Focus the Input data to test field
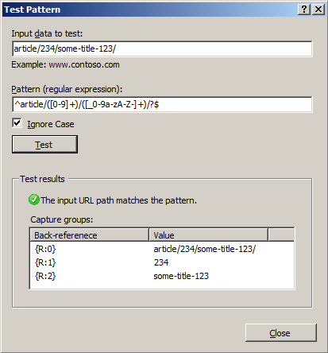 (x=162, y=48)
